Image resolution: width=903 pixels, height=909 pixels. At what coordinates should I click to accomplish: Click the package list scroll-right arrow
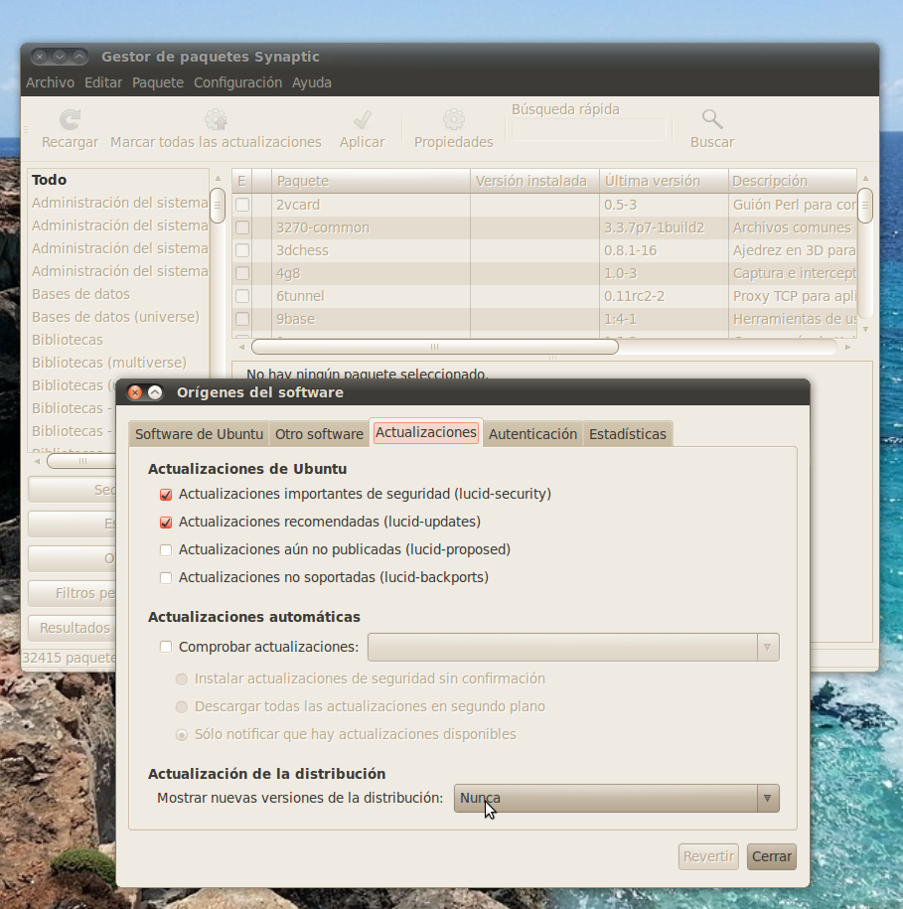(x=847, y=348)
